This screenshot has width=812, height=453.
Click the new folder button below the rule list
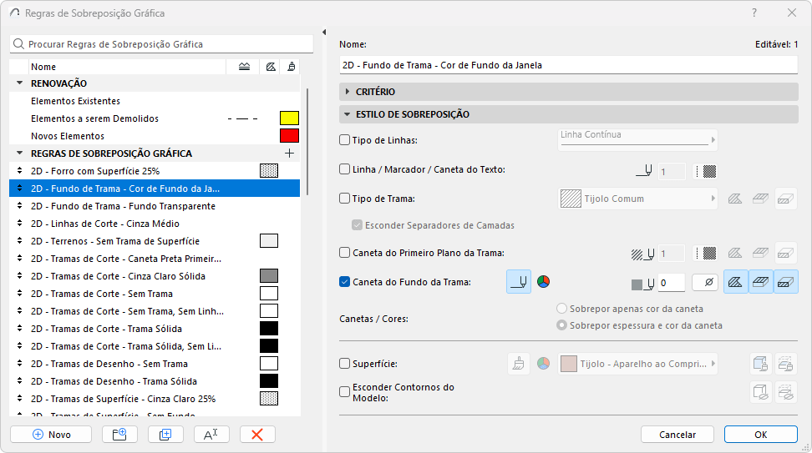point(119,435)
